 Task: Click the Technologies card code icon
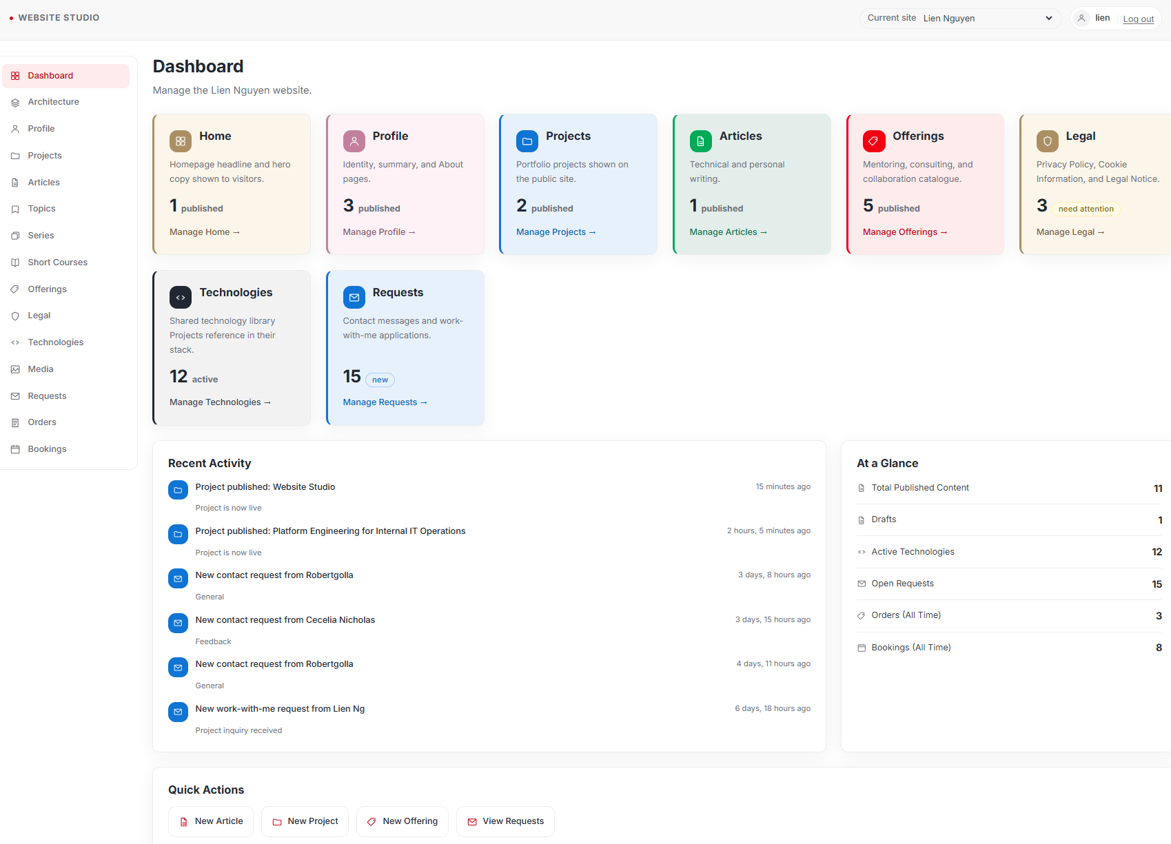click(x=181, y=298)
